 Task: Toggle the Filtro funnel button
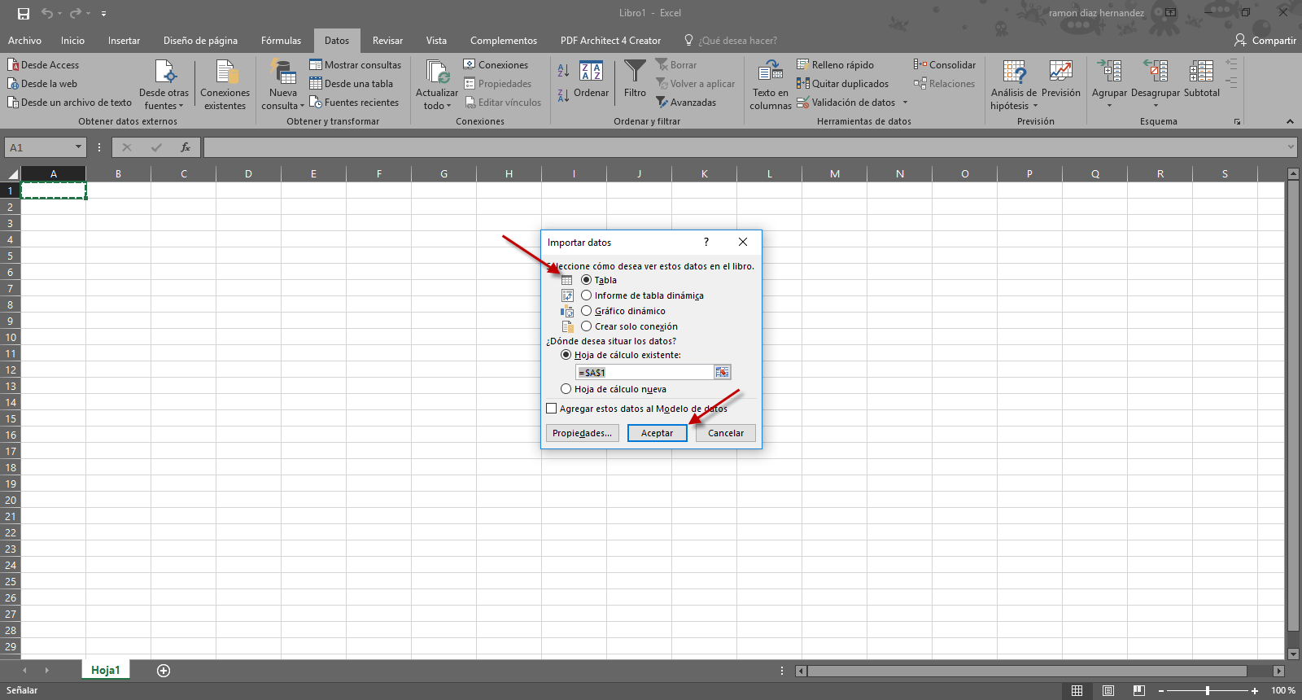click(x=636, y=80)
